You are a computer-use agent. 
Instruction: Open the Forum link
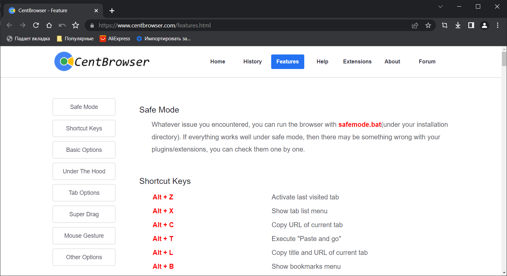point(427,62)
